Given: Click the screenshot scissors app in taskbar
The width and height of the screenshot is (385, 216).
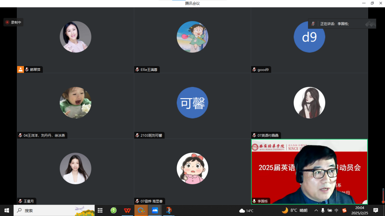Looking at the screenshot, I should click(x=169, y=211).
